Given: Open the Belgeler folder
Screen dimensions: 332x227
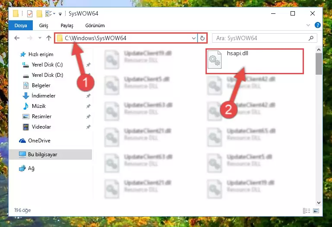Looking at the screenshot, I should tap(41, 85).
